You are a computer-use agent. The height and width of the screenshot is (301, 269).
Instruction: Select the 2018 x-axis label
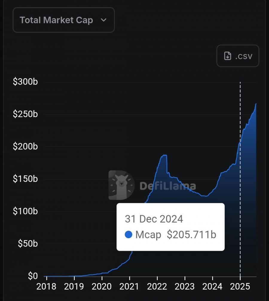tap(46, 286)
